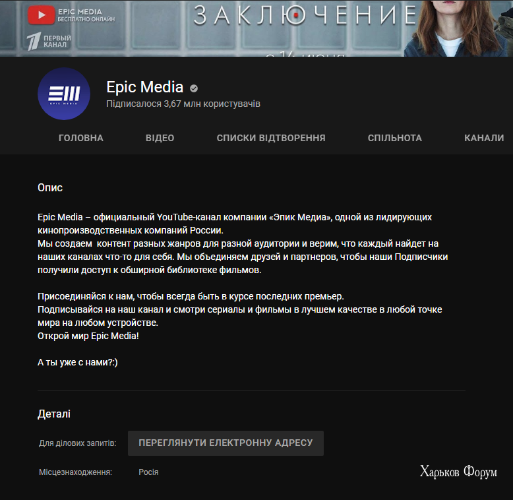Click the Деталі heading
513x500 pixels.
(54, 414)
